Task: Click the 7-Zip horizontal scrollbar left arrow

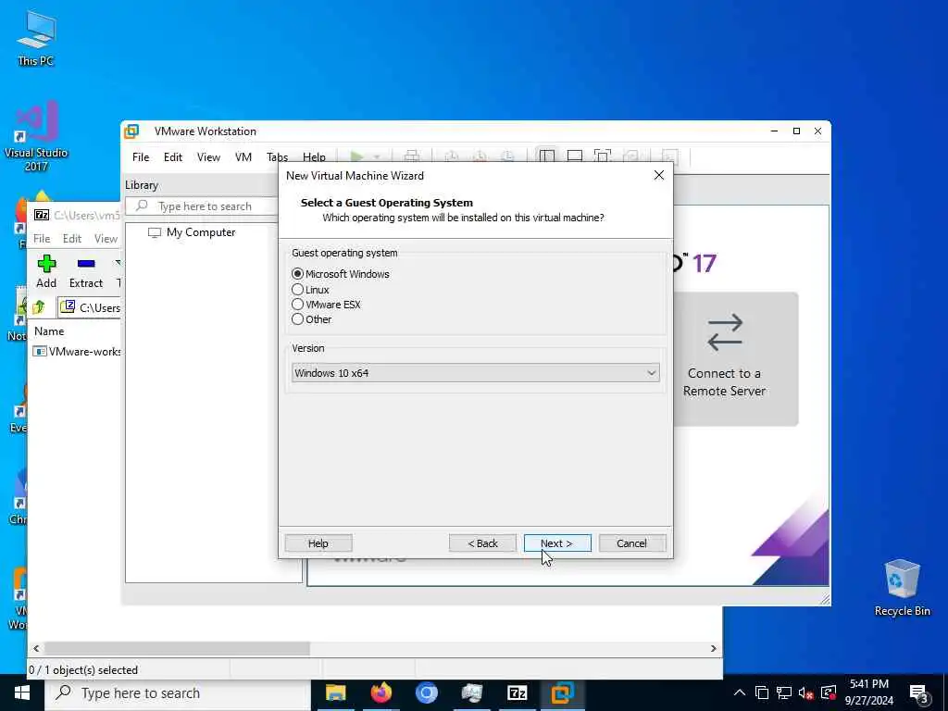Action: [x=36, y=648]
